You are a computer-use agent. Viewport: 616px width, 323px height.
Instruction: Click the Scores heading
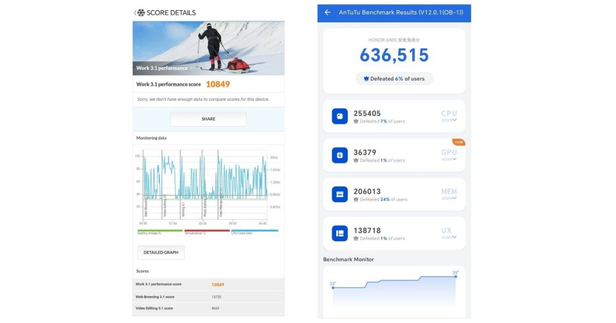(142, 271)
